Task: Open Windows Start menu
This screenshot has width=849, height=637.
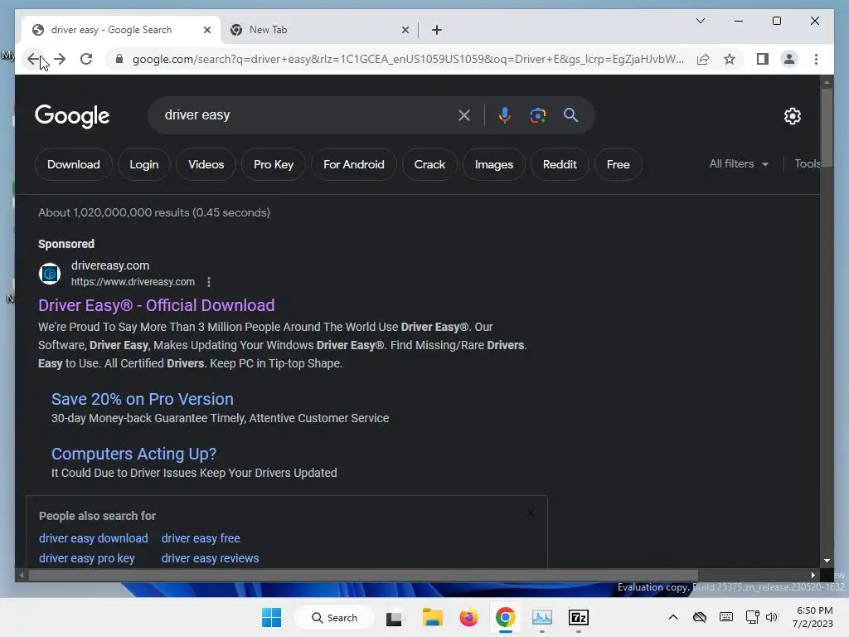Action: (x=271, y=617)
